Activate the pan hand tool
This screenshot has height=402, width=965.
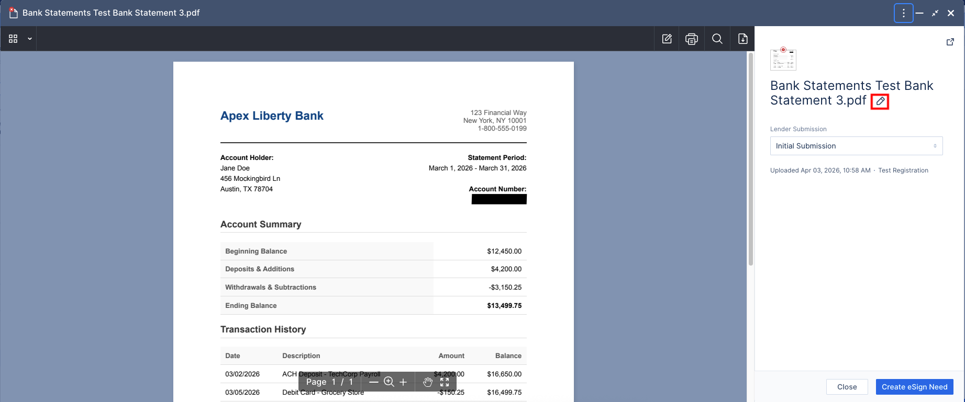point(428,382)
